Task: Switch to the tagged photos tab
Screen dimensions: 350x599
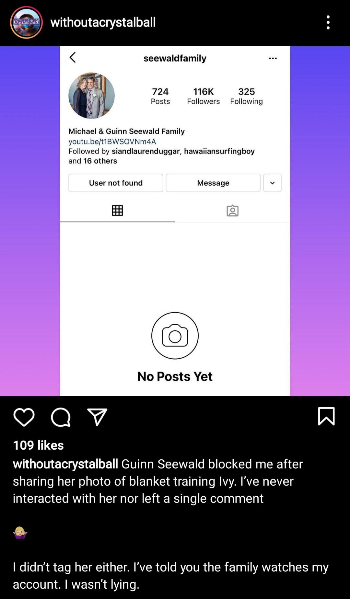Action: [232, 211]
